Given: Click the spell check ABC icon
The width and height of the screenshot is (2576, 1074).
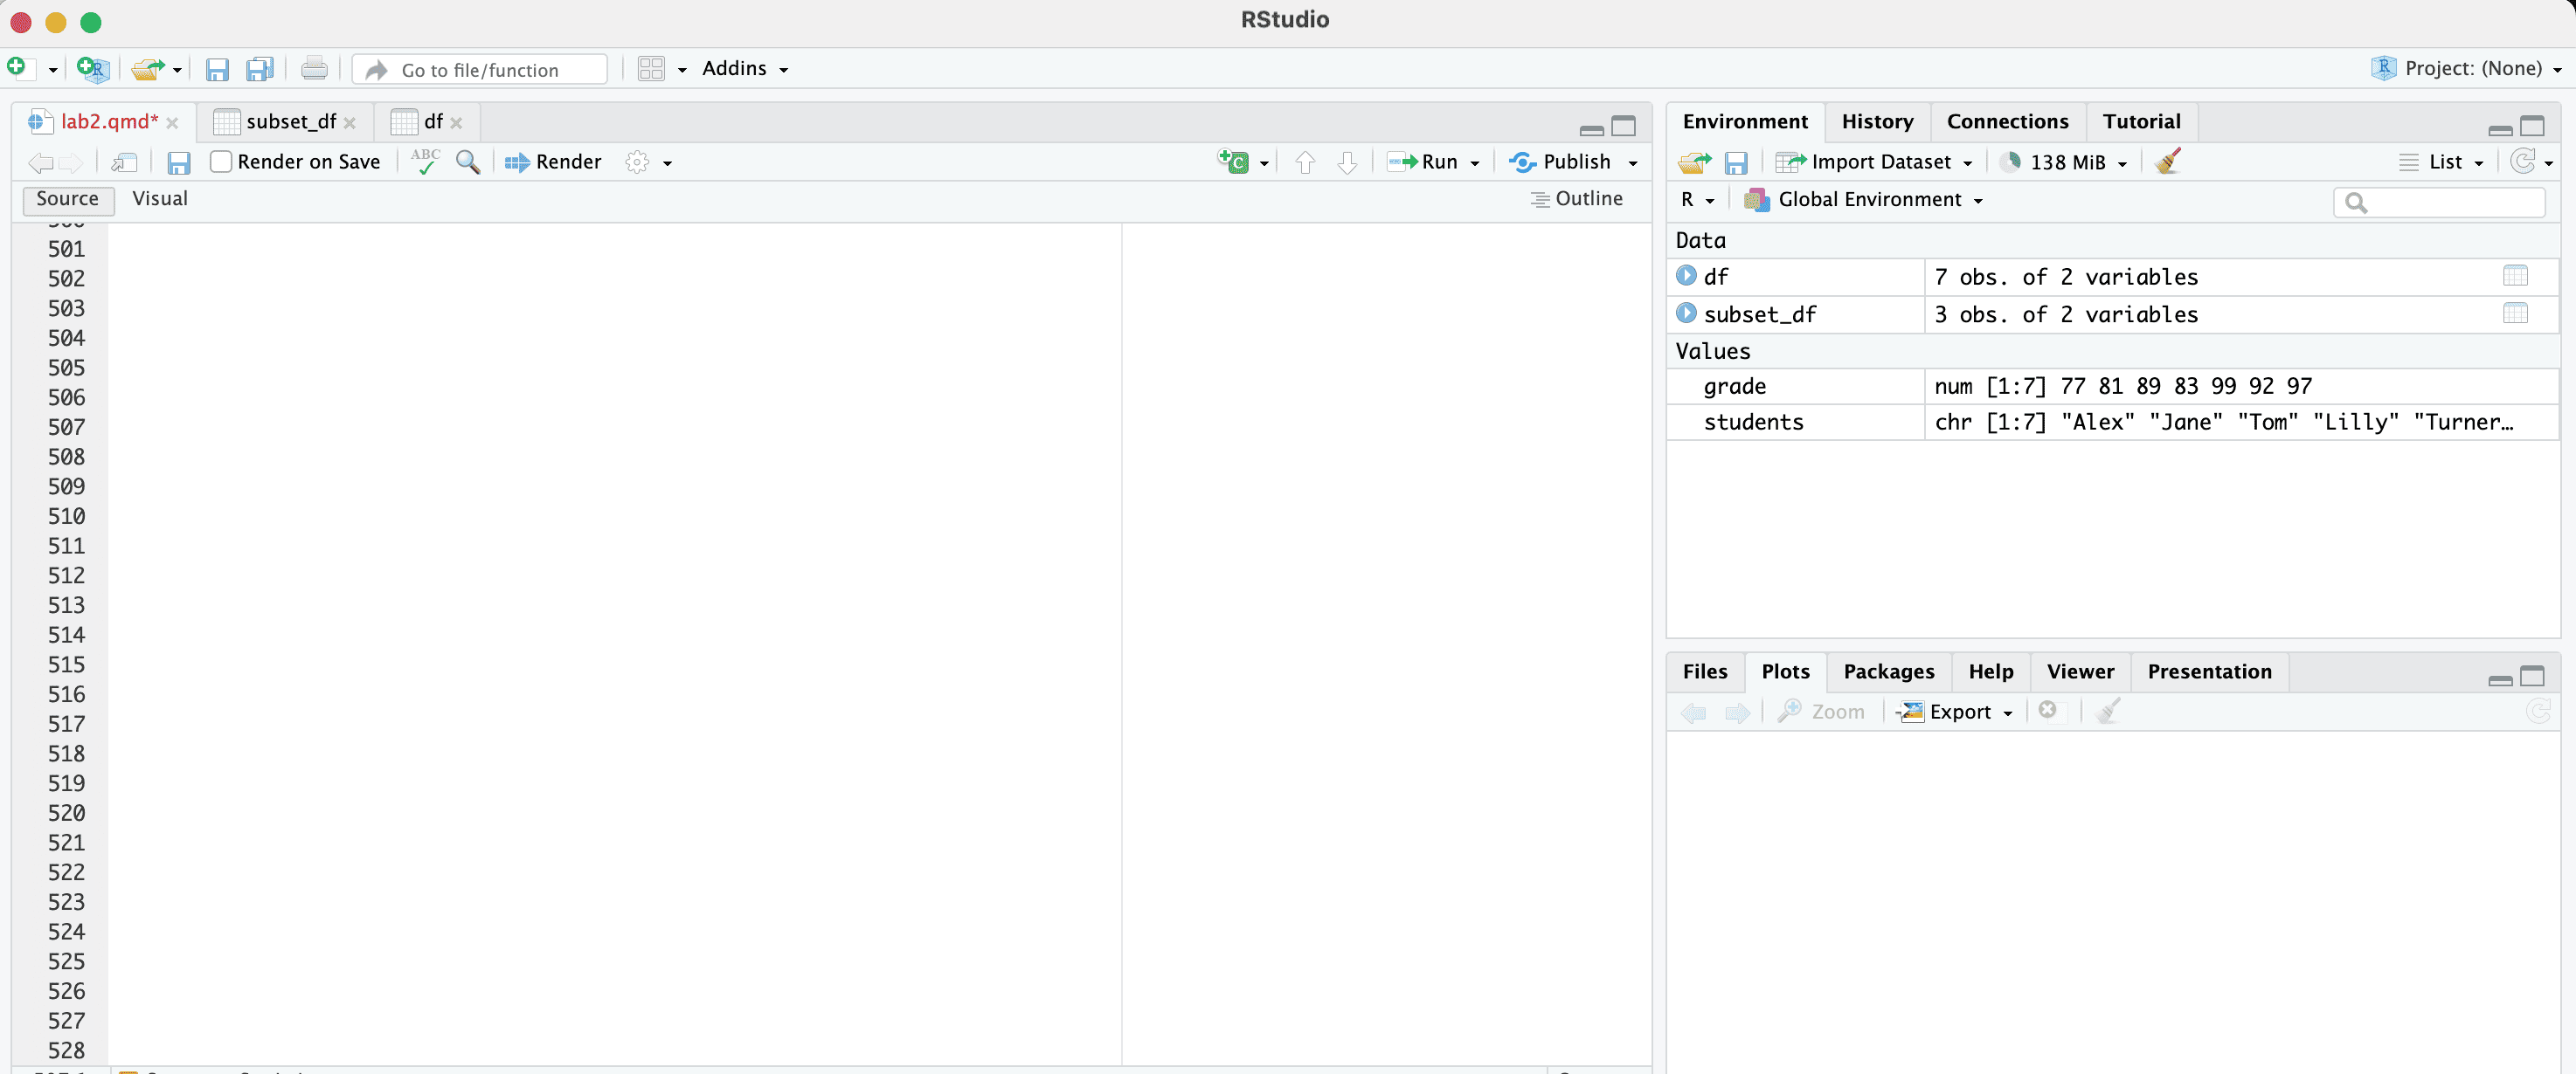Looking at the screenshot, I should point(425,162).
